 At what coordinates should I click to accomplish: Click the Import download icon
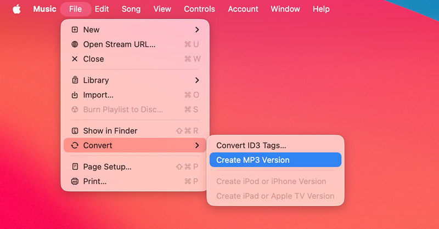click(x=75, y=95)
